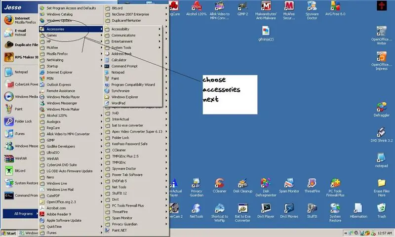
Task: Launch iTunes from Start menu left column
Action: 21,134
